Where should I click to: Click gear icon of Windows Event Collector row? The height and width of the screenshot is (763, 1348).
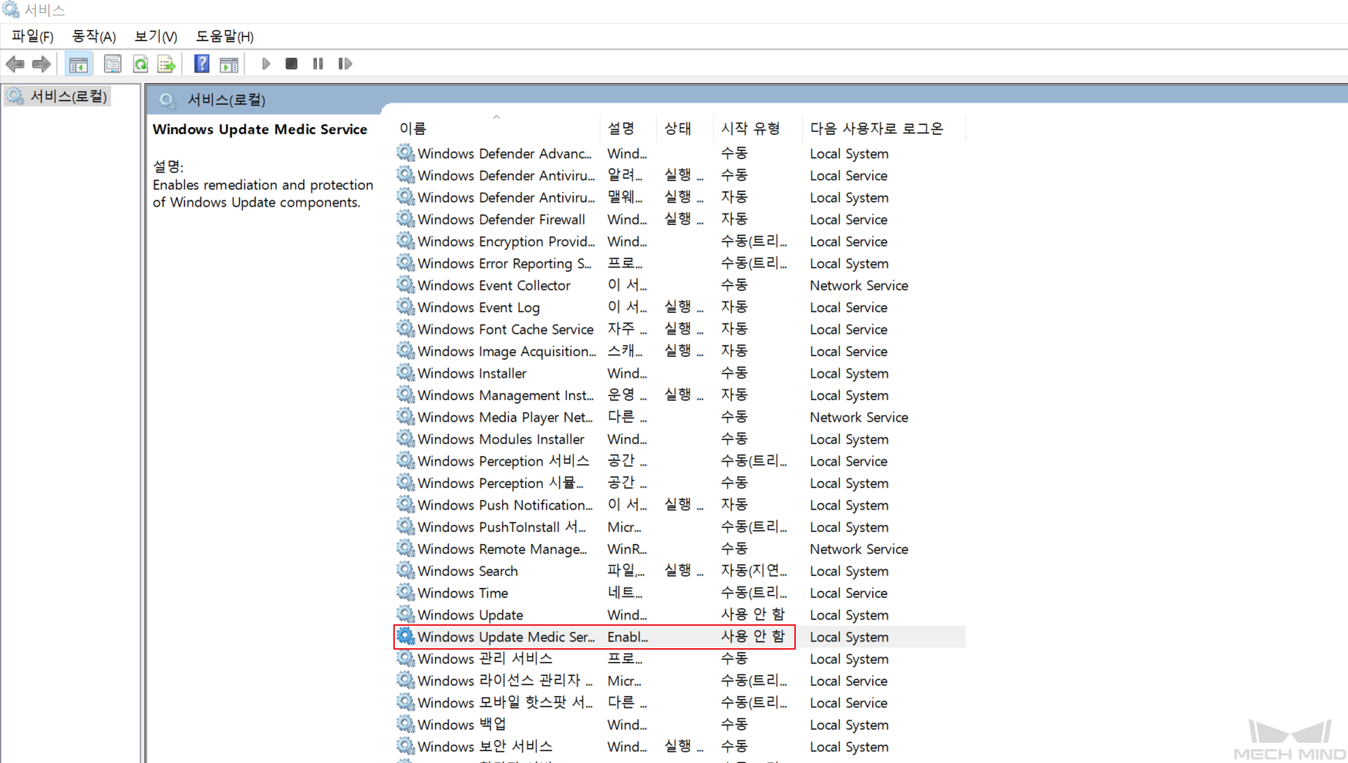[x=406, y=285]
